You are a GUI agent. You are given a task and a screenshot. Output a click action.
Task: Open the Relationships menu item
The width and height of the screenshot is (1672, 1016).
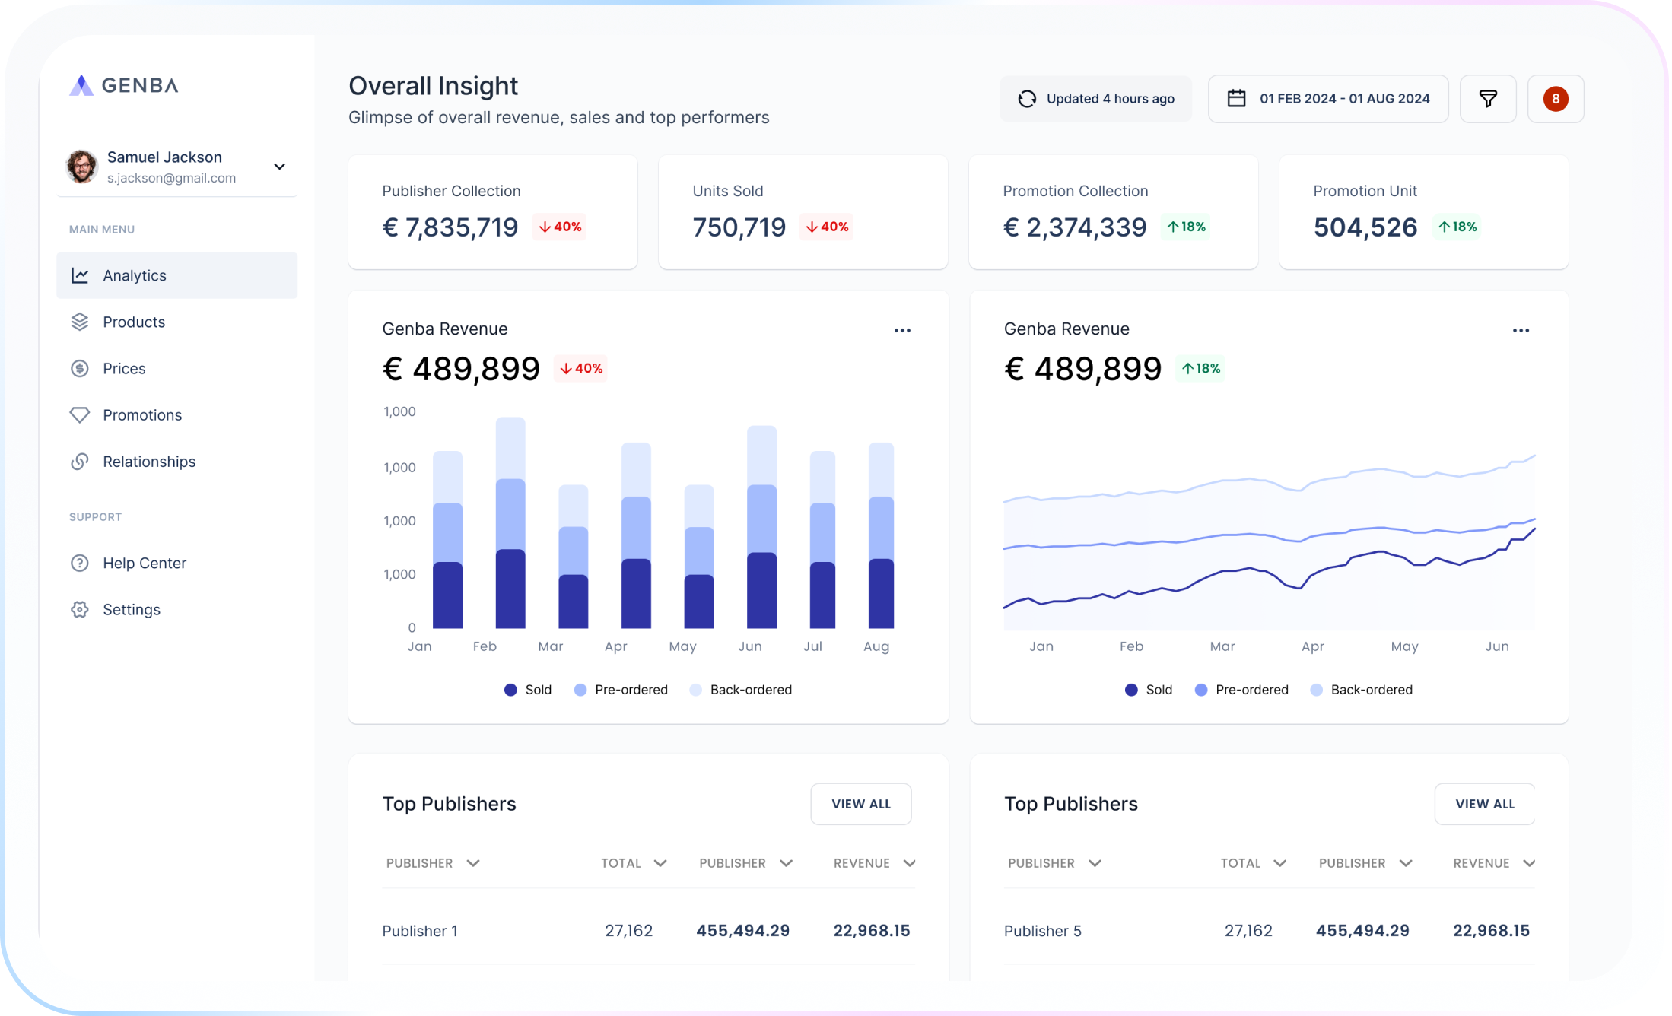(x=176, y=462)
